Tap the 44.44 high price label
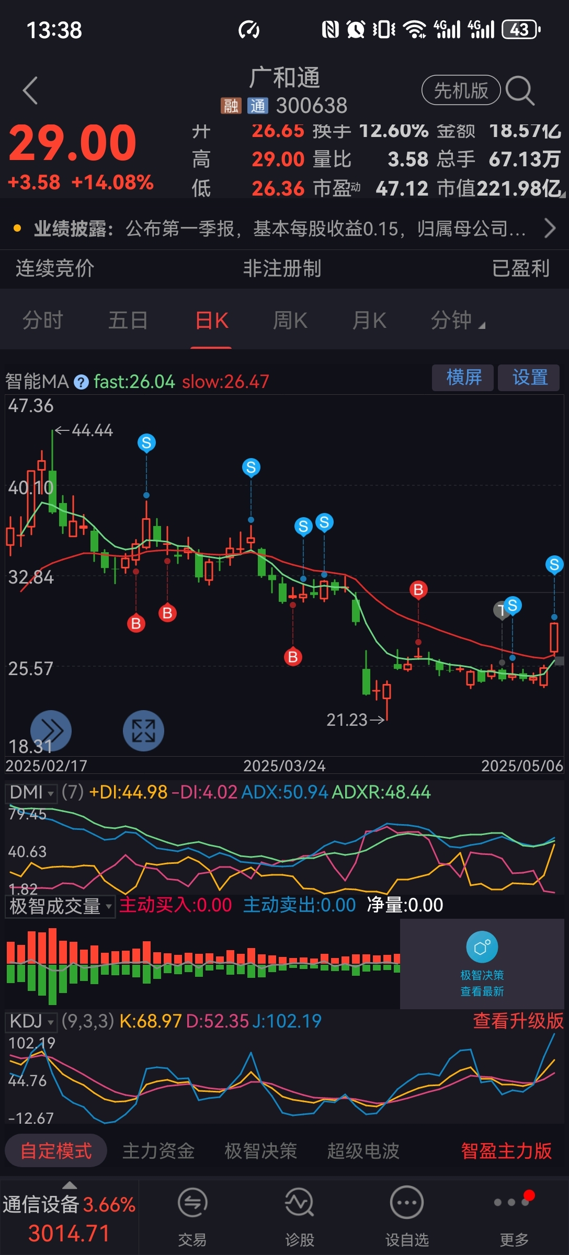The image size is (569, 1255). pyautogui.click(x=92, y=430)
